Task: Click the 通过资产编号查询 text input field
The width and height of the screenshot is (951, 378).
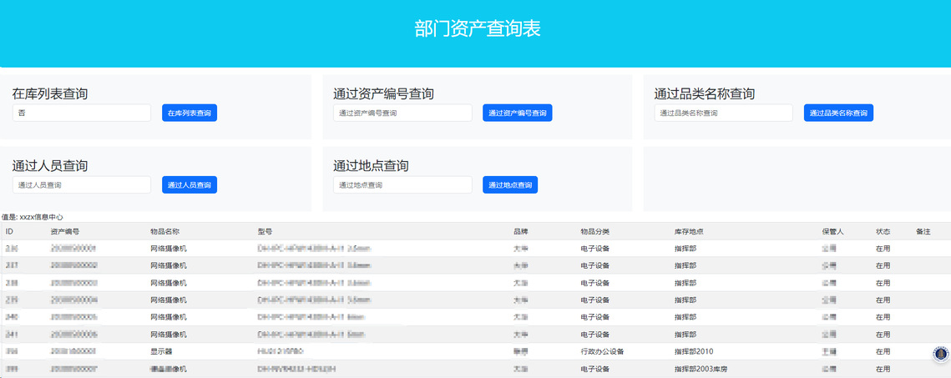Action: pyautogui.click(x=402, y=113)
